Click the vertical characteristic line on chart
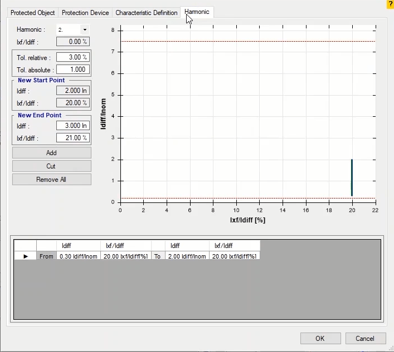 (352, 177)
